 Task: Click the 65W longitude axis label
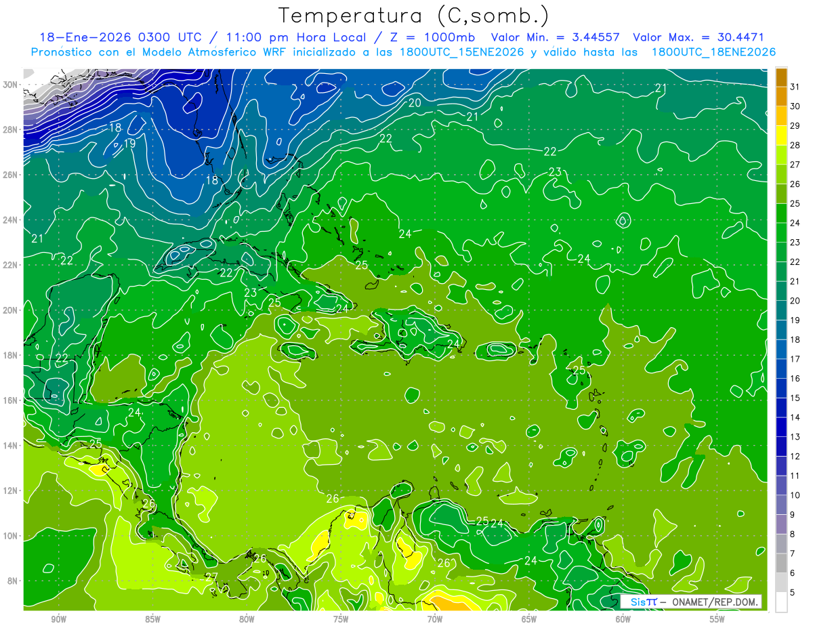coord(529,619)
